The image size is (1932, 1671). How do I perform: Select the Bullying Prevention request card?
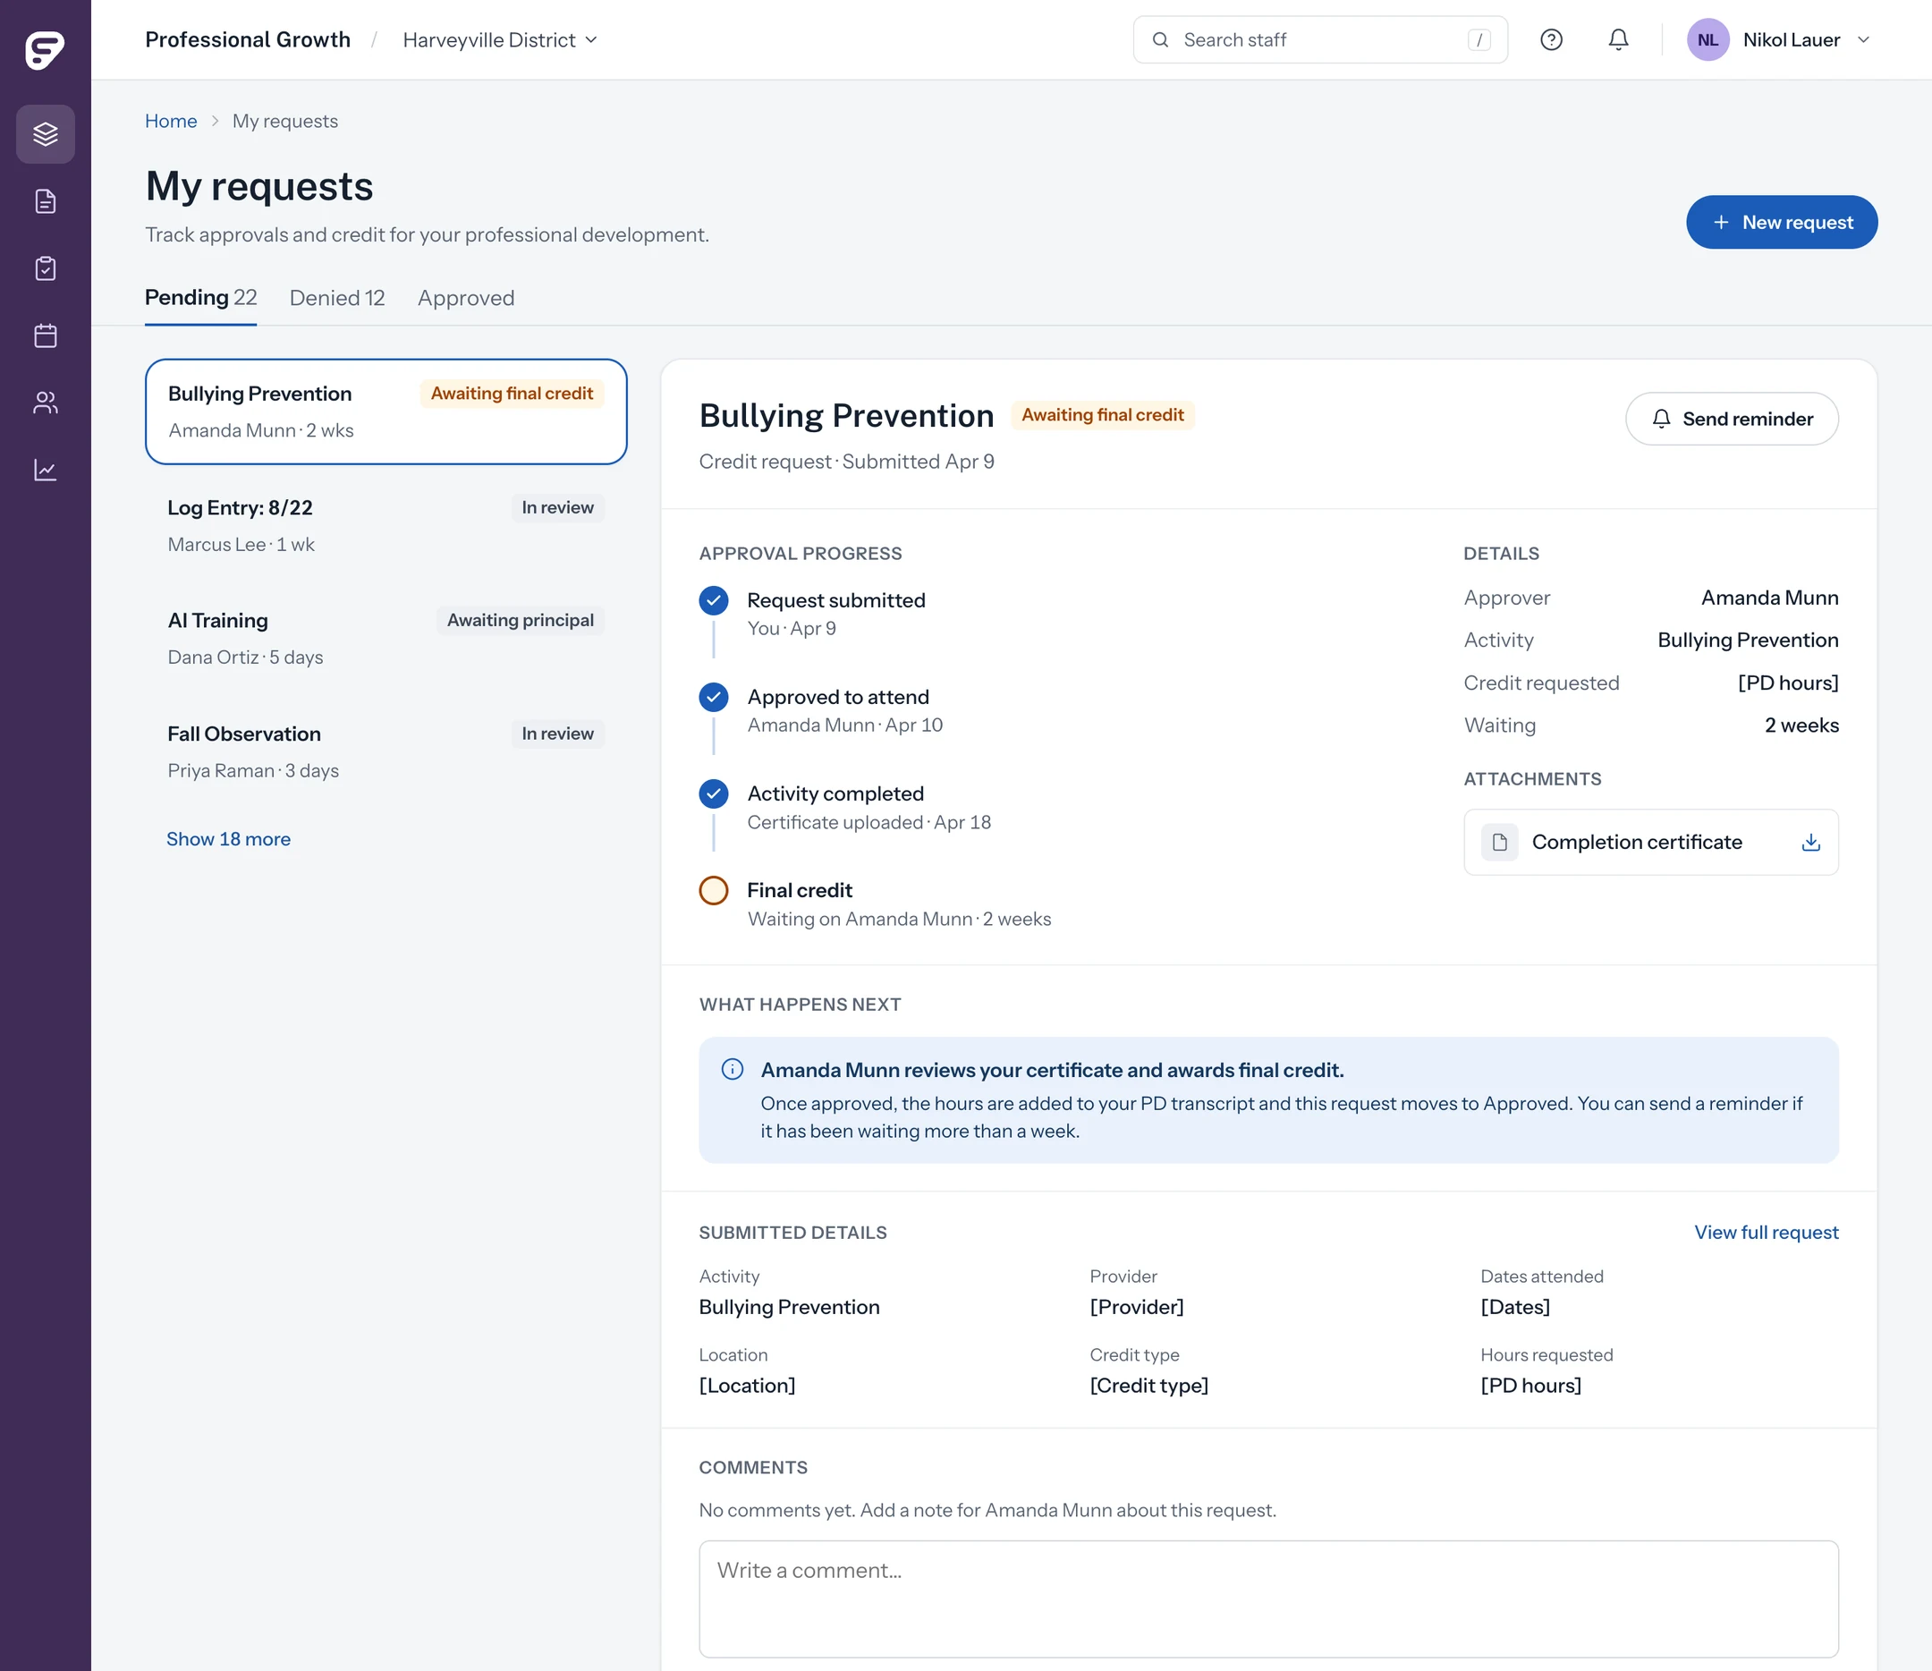pyautogui.click(x=386, y=412)
